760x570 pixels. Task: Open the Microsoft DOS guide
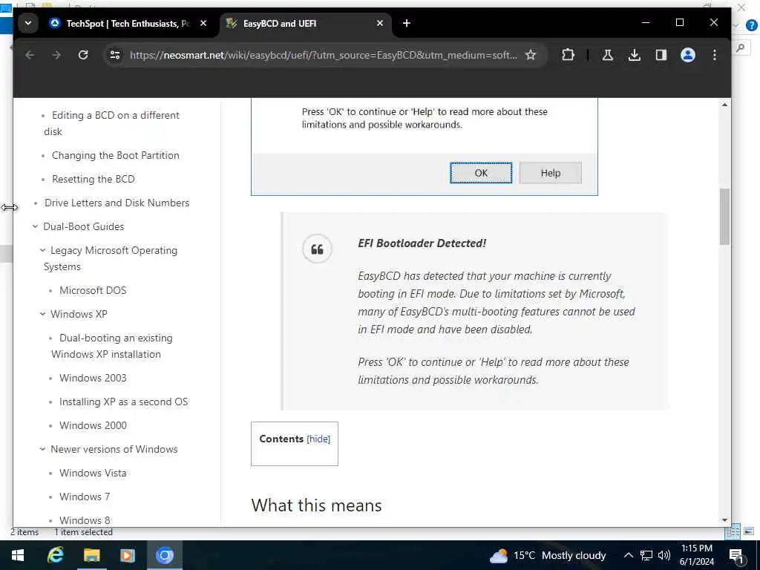click(93, 290)
